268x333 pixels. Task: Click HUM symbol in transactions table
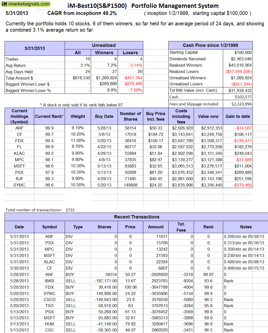pos(49,324)
